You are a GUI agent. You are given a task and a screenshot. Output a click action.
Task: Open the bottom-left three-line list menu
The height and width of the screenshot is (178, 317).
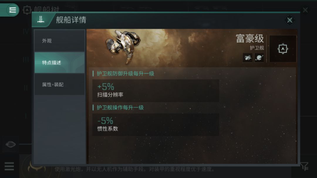point(9,166)
